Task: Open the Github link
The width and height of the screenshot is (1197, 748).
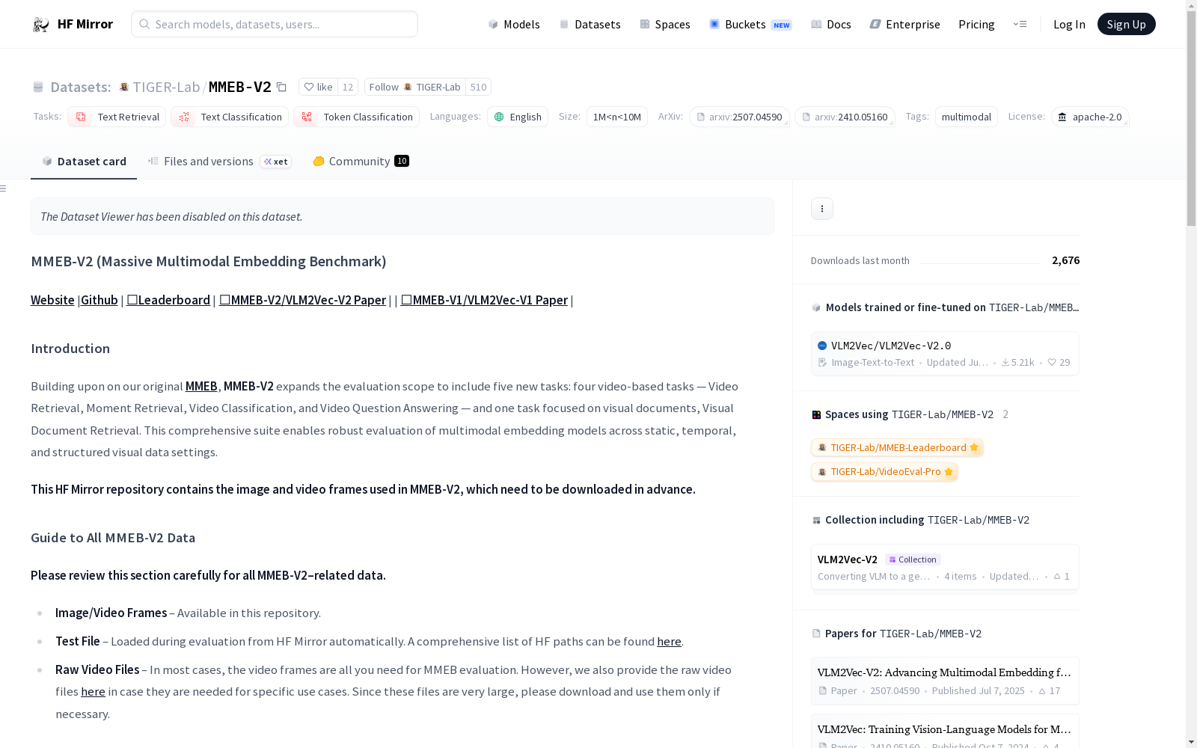Action: 100,300
